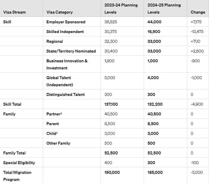Click the Visa Stream column header
The width and height of the screenshot is (209, 183).
(x=14, y=12)
